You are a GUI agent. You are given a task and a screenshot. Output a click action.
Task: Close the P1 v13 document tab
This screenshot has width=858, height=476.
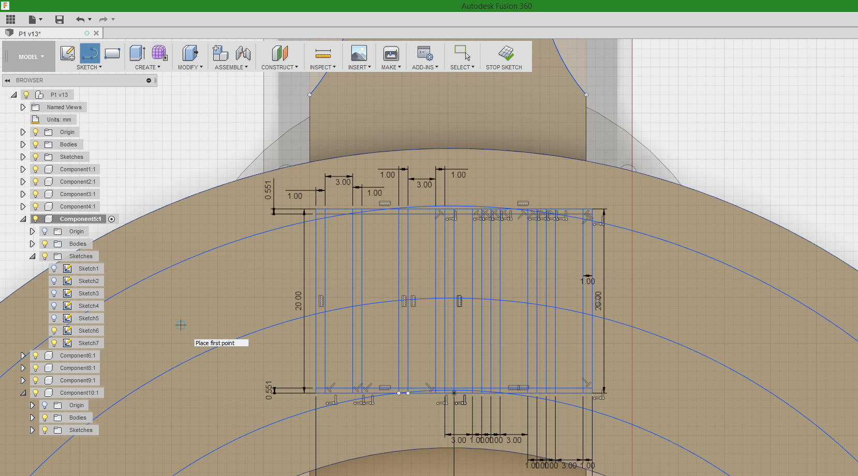click(96, 33)
